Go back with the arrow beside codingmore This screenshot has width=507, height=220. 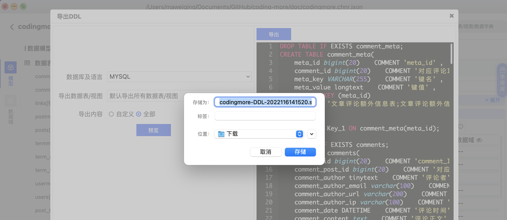tap(12, 27)
